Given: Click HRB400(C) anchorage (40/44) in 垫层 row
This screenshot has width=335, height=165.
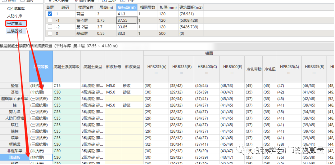Looking at the screenshot, I should (x=207, y=86).
